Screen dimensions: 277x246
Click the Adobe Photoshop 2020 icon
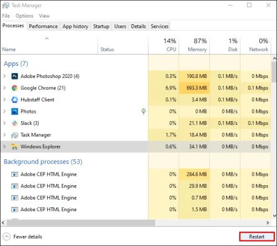14,76
